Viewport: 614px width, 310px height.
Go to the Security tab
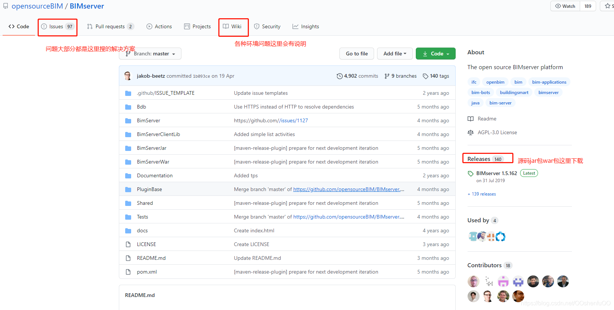point(267,26)
